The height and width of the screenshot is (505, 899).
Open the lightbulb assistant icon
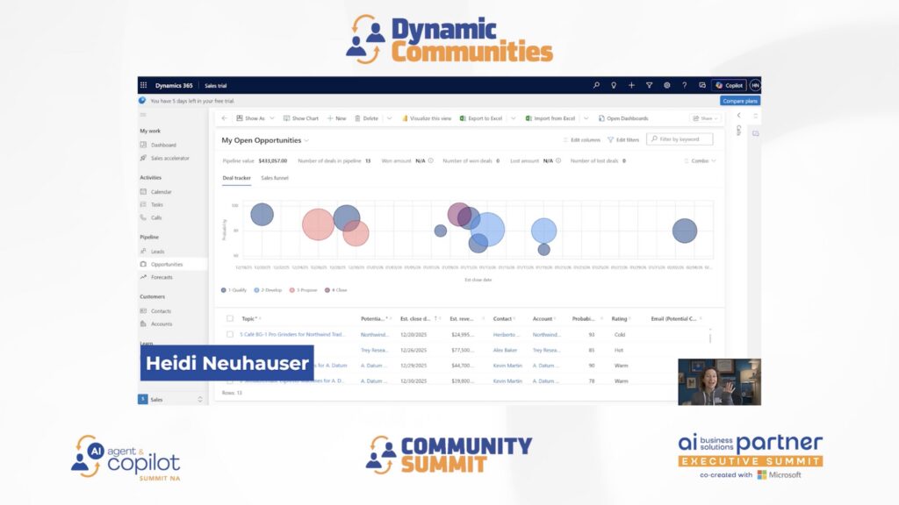pos(614,85)
